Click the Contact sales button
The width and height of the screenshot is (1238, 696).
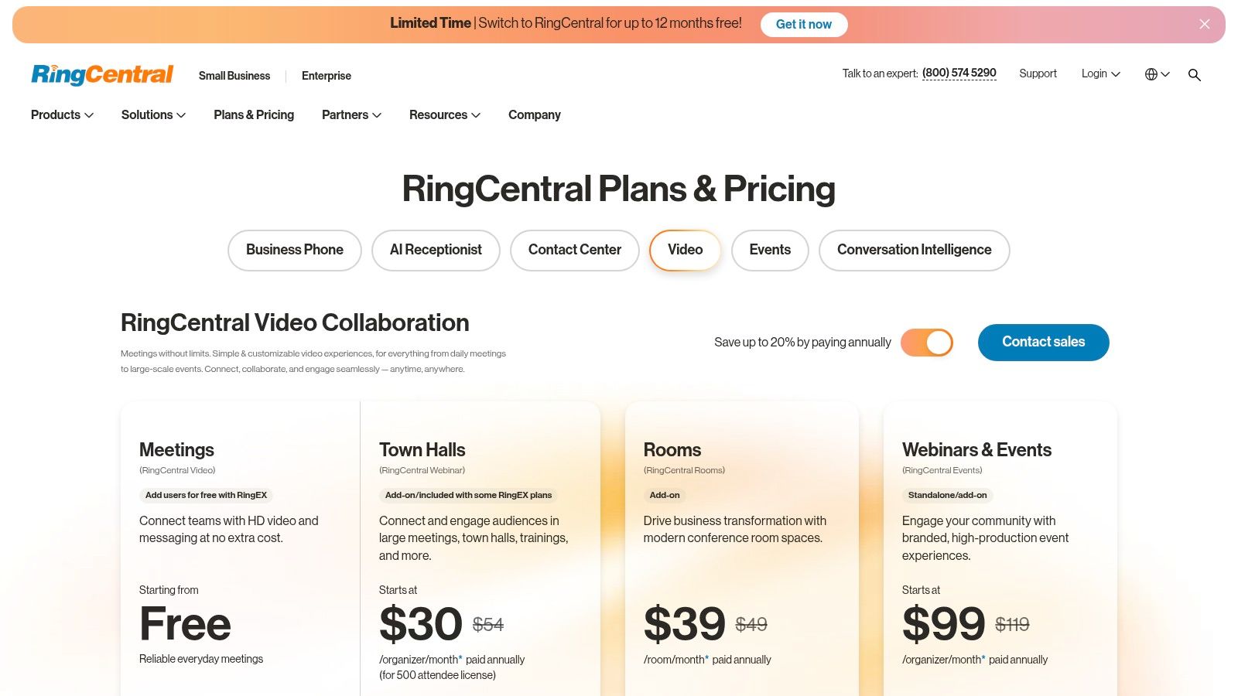point(1043,342)
